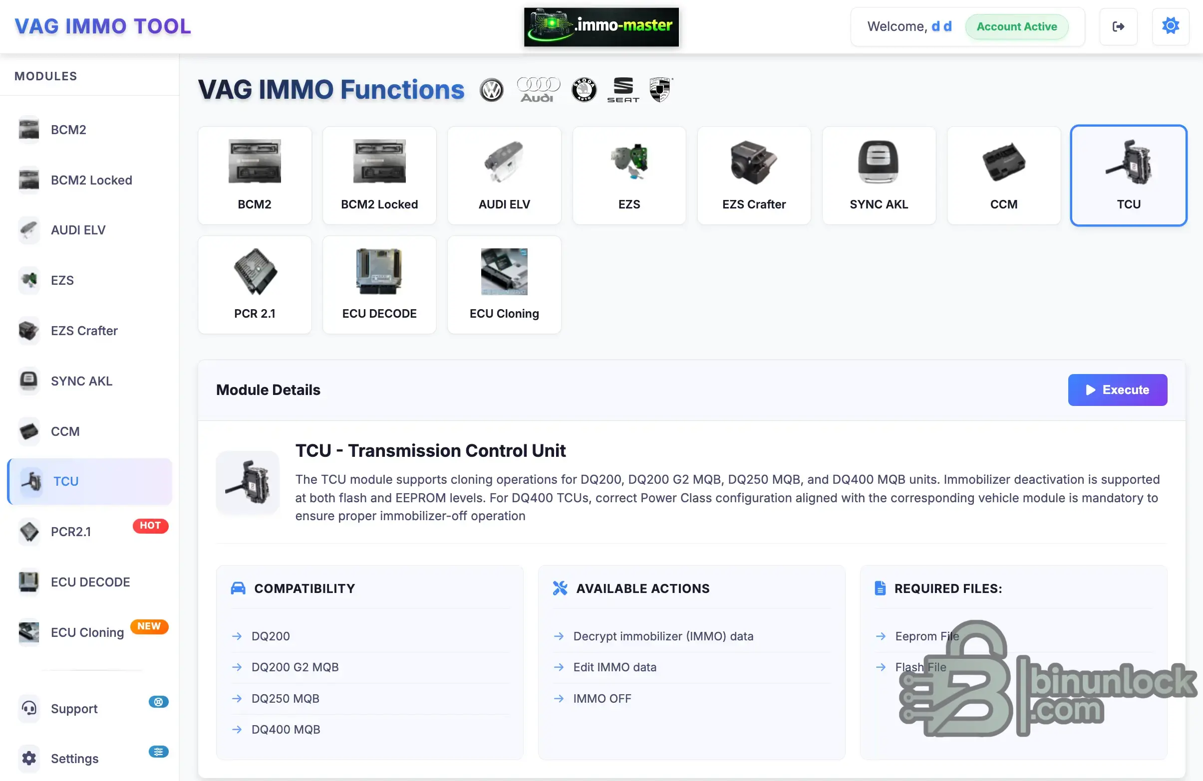Open the SYNC AKL key card
This screenshot has height=781, width=1203.
(x=879, y=175)
